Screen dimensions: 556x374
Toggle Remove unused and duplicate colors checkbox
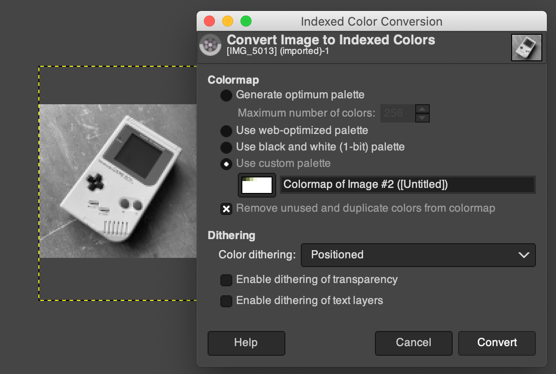[x=226, y=208]
